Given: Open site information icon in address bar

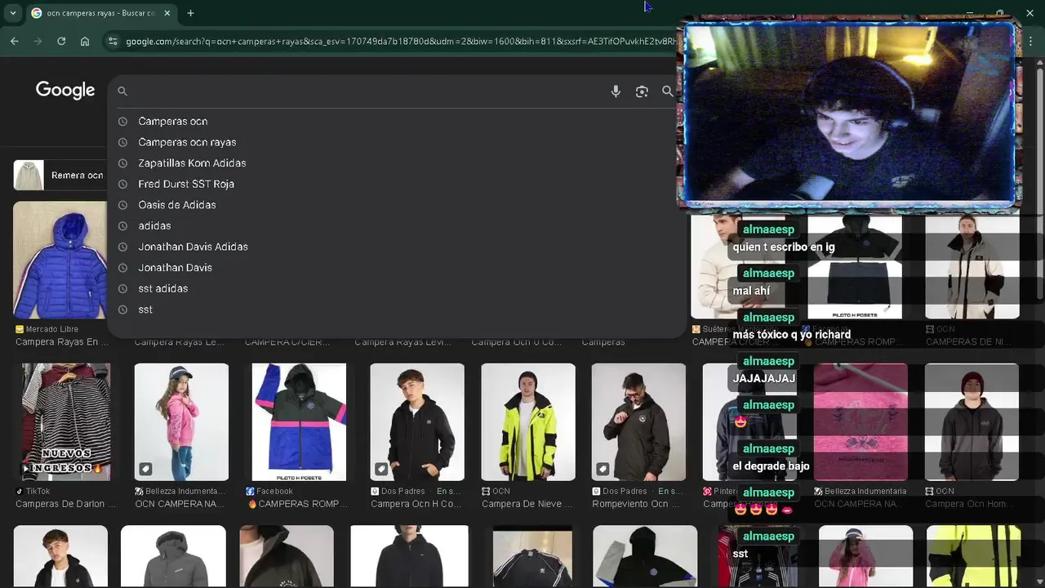Looking at the screenshot, I should [113, 42].
